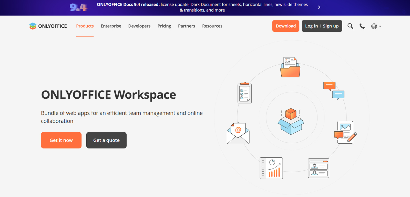Screen dimensions: 410x197
Task: Click the phone contact icon
Action: (x=362, y=26)
